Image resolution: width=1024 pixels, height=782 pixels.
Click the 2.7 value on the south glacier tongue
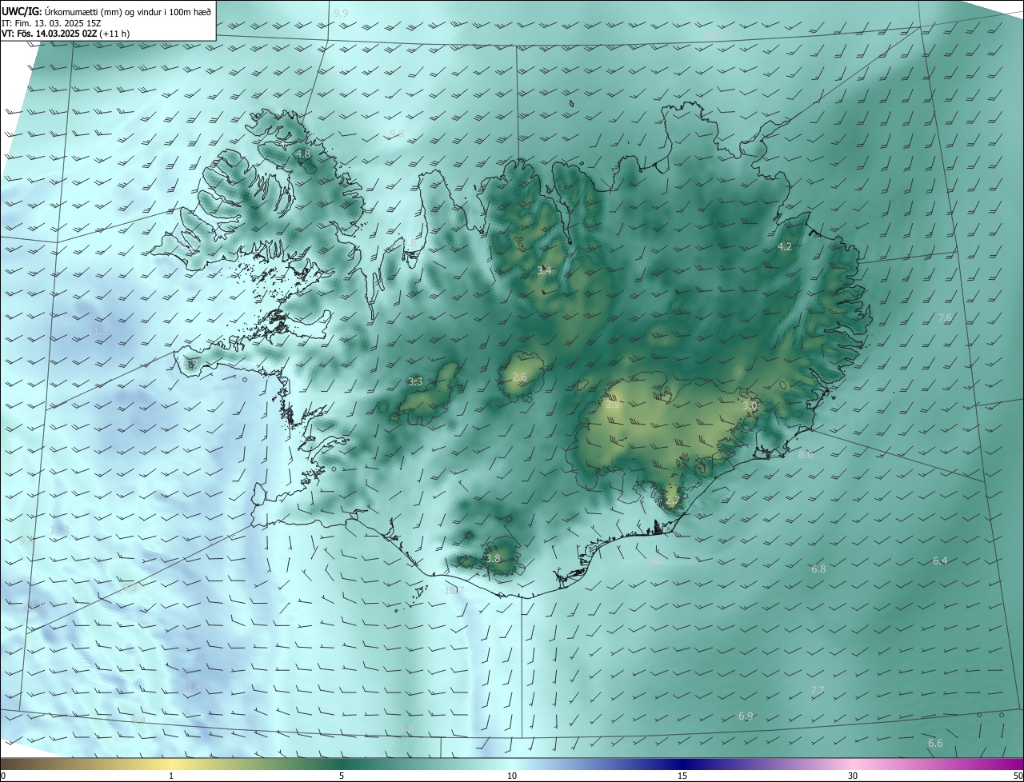(672, 501)
